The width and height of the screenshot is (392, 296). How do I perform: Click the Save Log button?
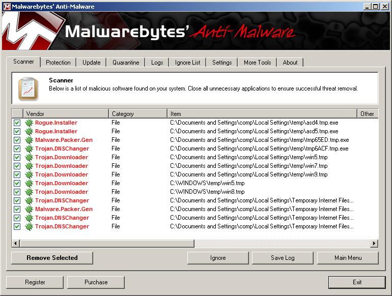[283, 258]
